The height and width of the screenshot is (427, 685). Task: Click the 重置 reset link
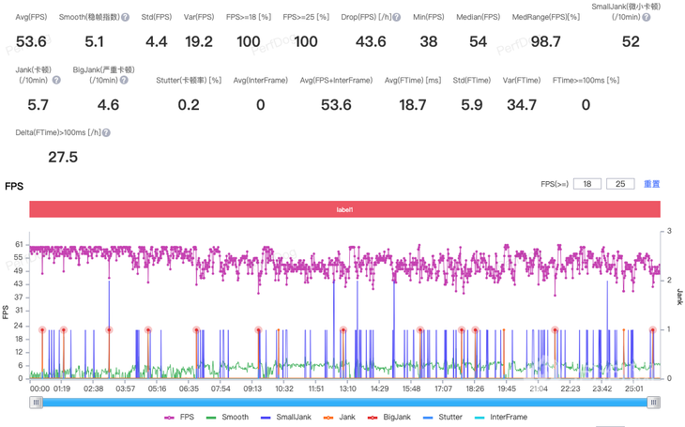coord(651,184)
